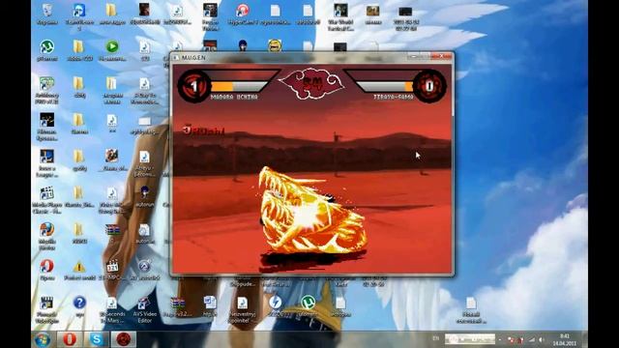Viewport: 619px width, 348px height.
Task: Show hidden tray icons arrow
Action: pyautogui.click(x=500, y=339)
